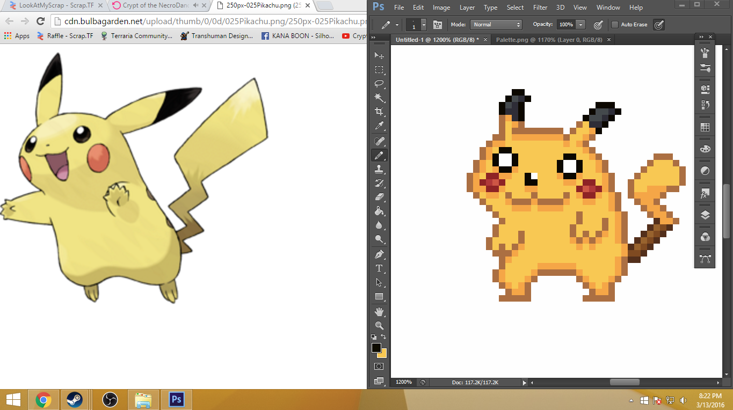Select the Paint Bucket tool

(x=379, y=211)
